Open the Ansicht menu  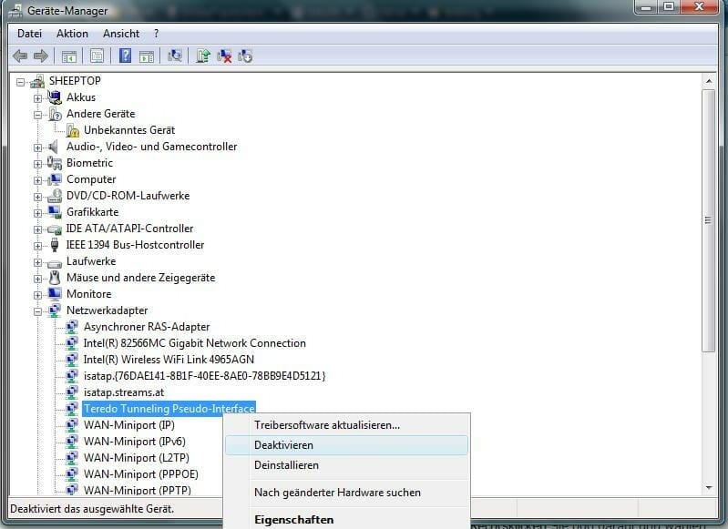pos(120,34)
